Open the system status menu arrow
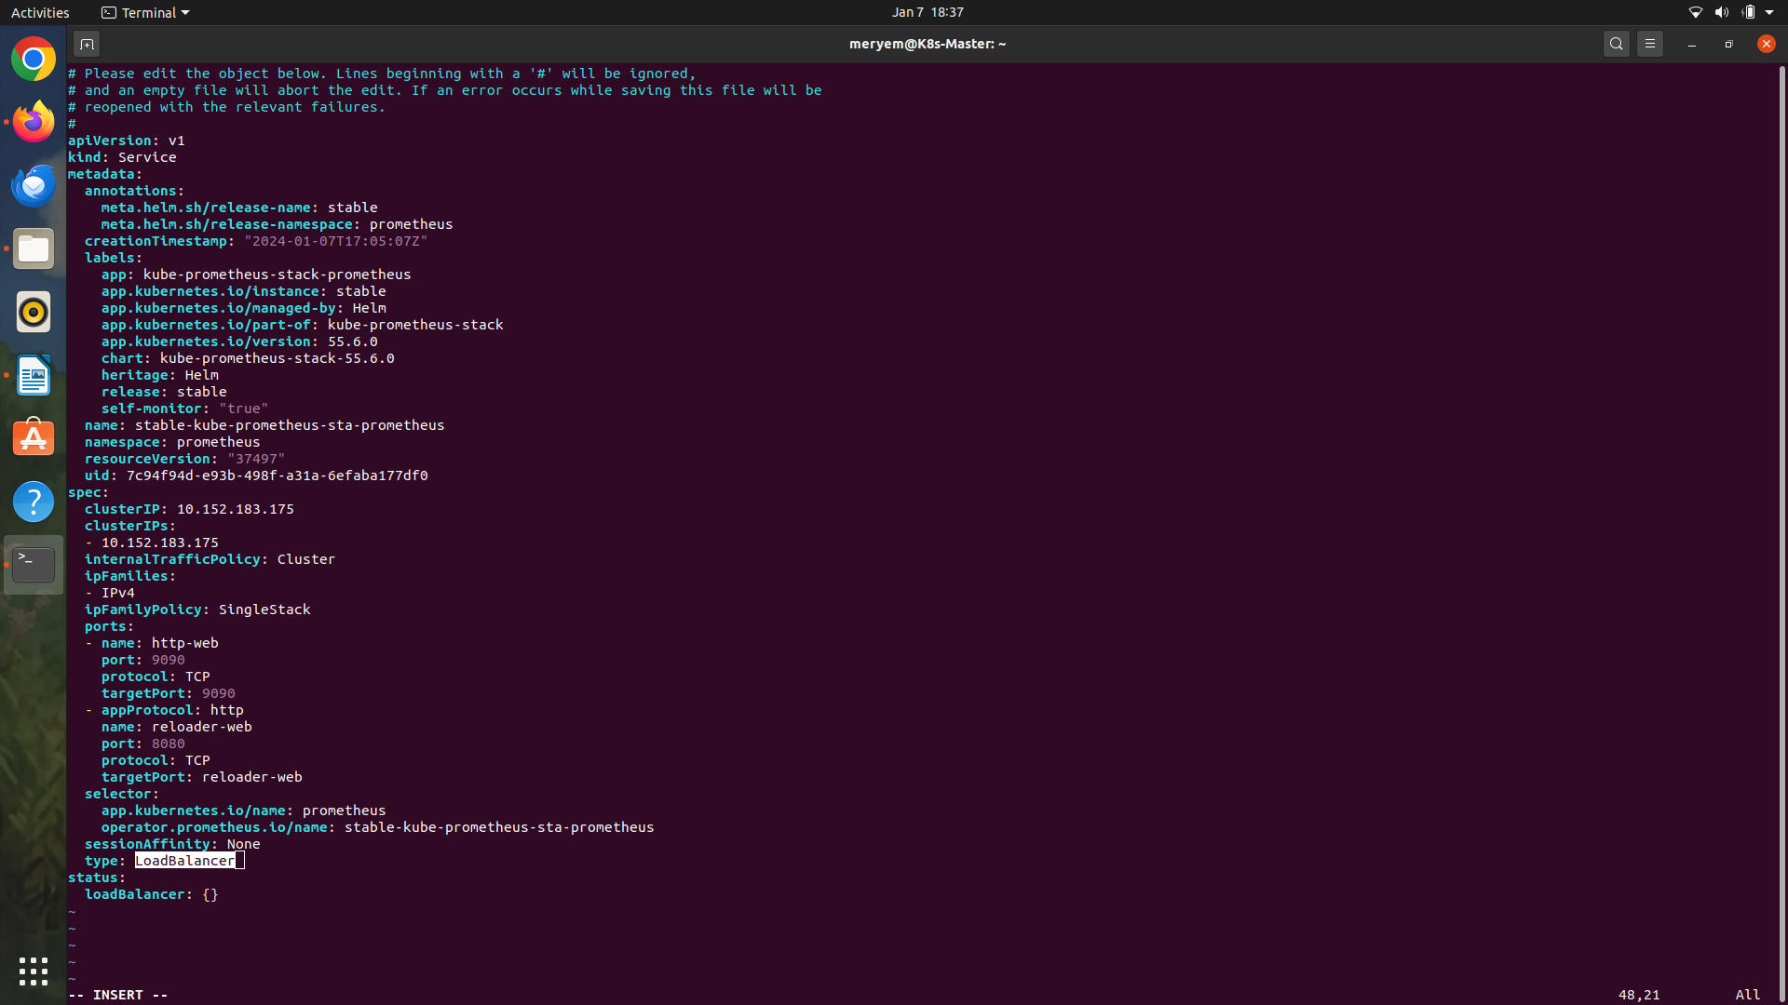The width and height of the screenshot is (1788, 1005). pyautogui.click(x=1769, y=12)
